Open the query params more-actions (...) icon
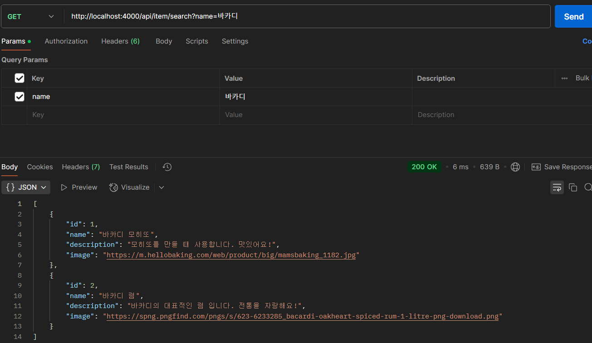Image resolution: width=592 pixels, height=343 pixels. coord(564,78)
